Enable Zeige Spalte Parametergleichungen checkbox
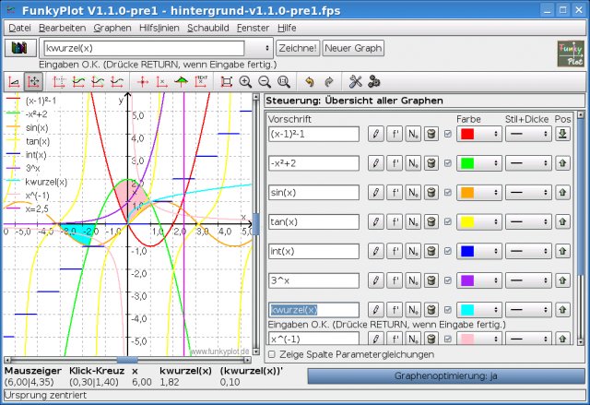The width and height of the screenshot is (590, 405). tap(272, 354)
